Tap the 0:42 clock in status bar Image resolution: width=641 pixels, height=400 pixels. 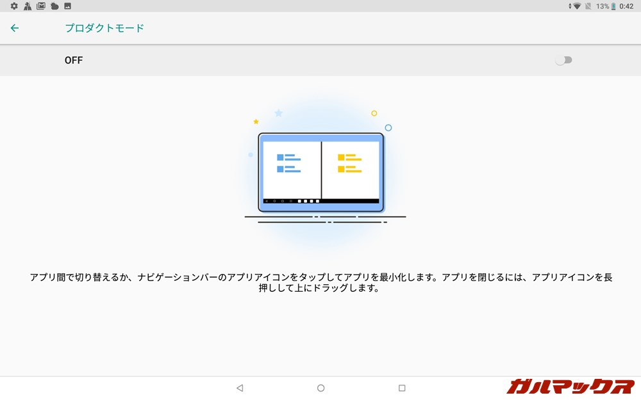tap(626, 6)
